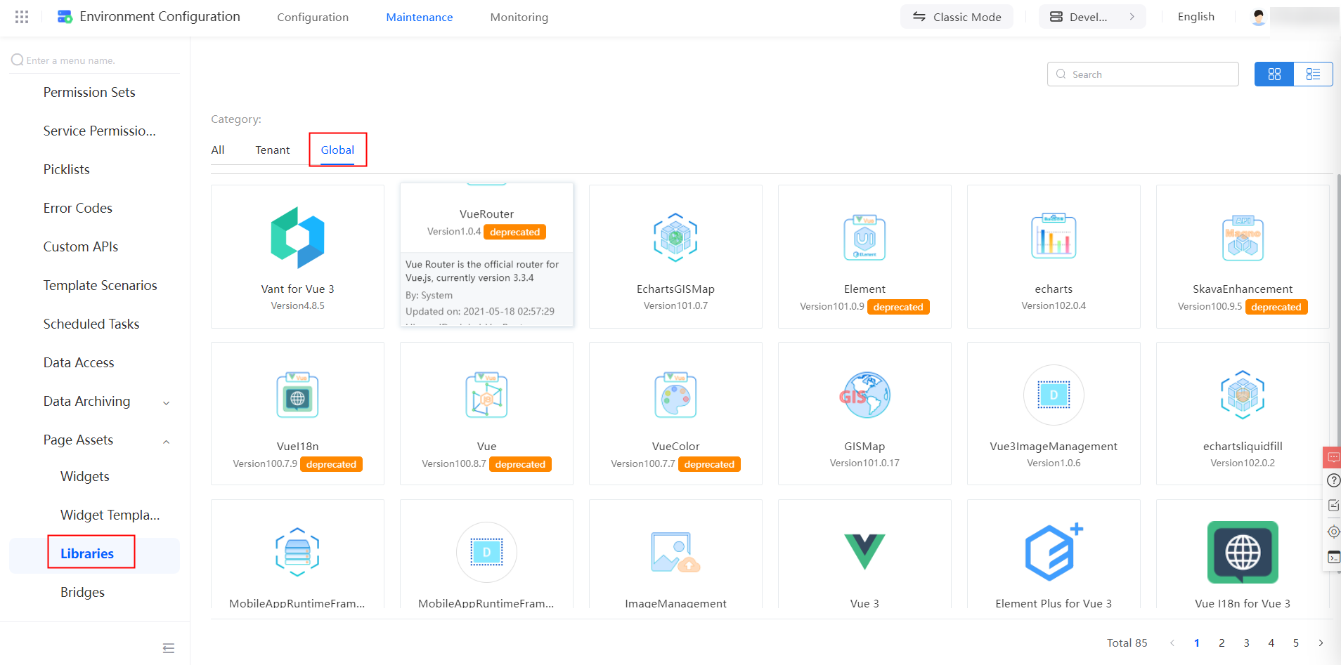
Task: Open the help question mark icon
Action: pyautogui.click(x=1333, y=480)
